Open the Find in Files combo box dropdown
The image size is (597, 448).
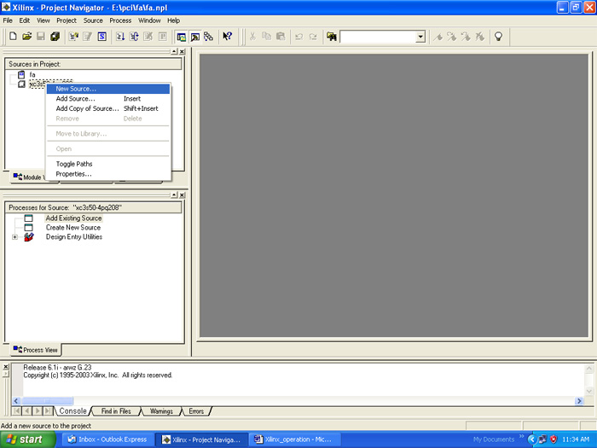[420, 37]
